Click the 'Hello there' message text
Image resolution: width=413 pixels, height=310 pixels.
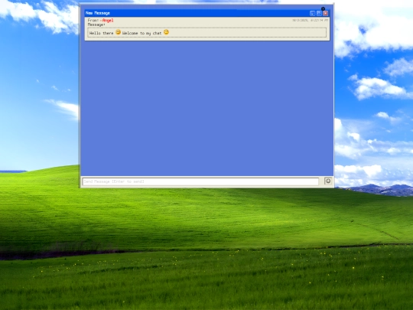[102, 33]
